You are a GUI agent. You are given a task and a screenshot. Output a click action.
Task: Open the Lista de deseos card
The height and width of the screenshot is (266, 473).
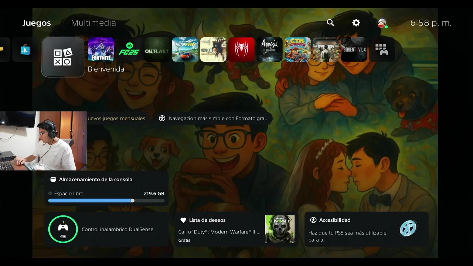tap(236, 229)
